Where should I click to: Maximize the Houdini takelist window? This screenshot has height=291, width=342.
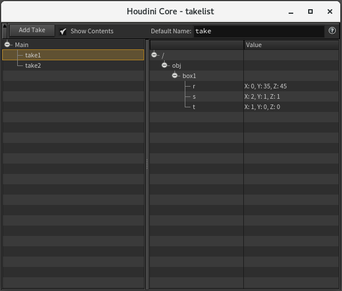click(310, 11)
